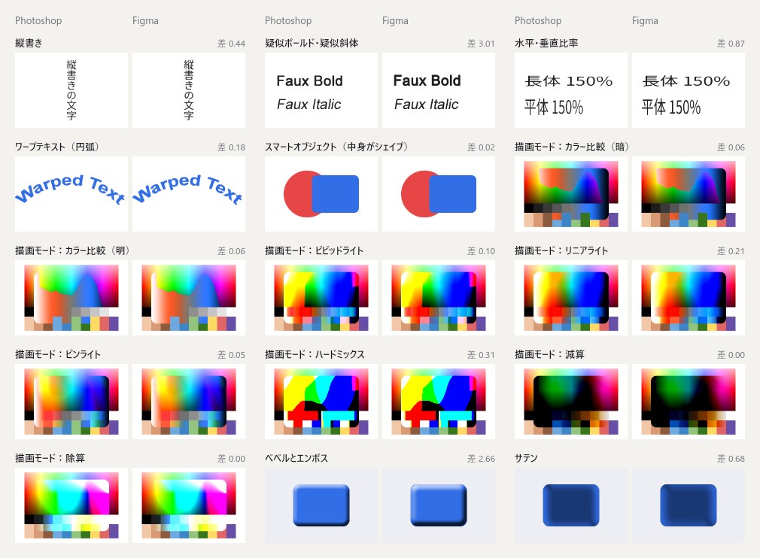Viewport: 760px width, 558px height.
Task: Click the ワープテキスト（円弧） title
Action: [x=56, y=147]
